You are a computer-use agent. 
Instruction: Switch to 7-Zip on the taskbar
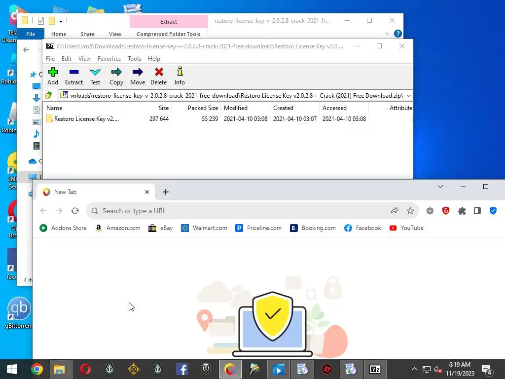click(x=375, y=369)
